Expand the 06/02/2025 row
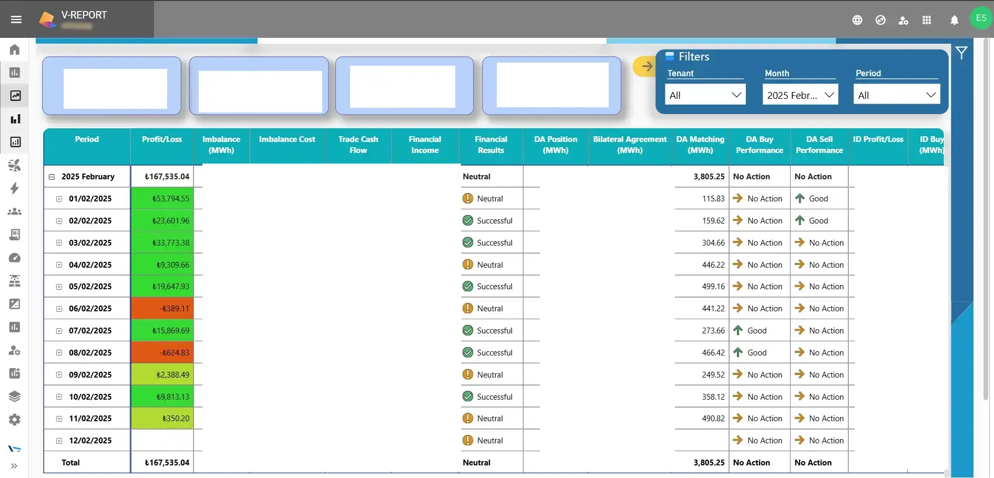Viewport: 994px width, 478px height. 59,309
